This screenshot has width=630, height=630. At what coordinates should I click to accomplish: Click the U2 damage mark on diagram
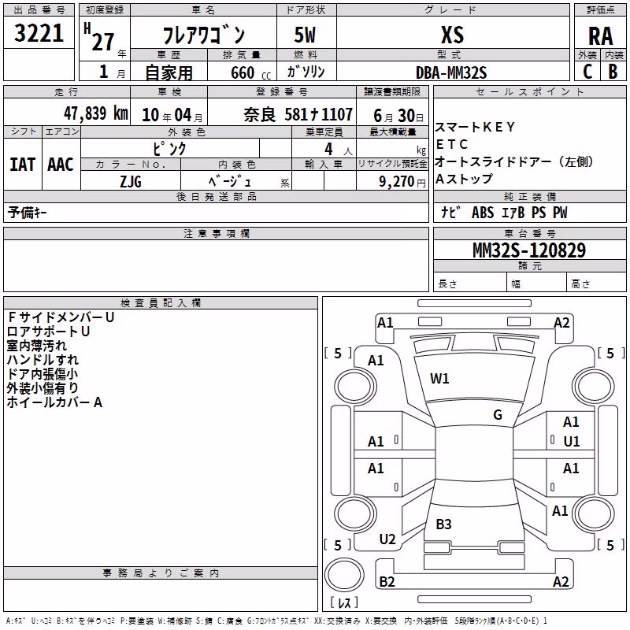click(x=387, y=539)
